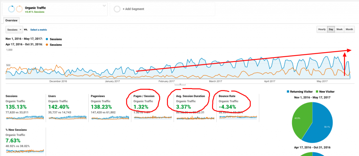The image size is (359, 156).
Task: Click the 3.37% session duration figure
Action: (183, 107)
